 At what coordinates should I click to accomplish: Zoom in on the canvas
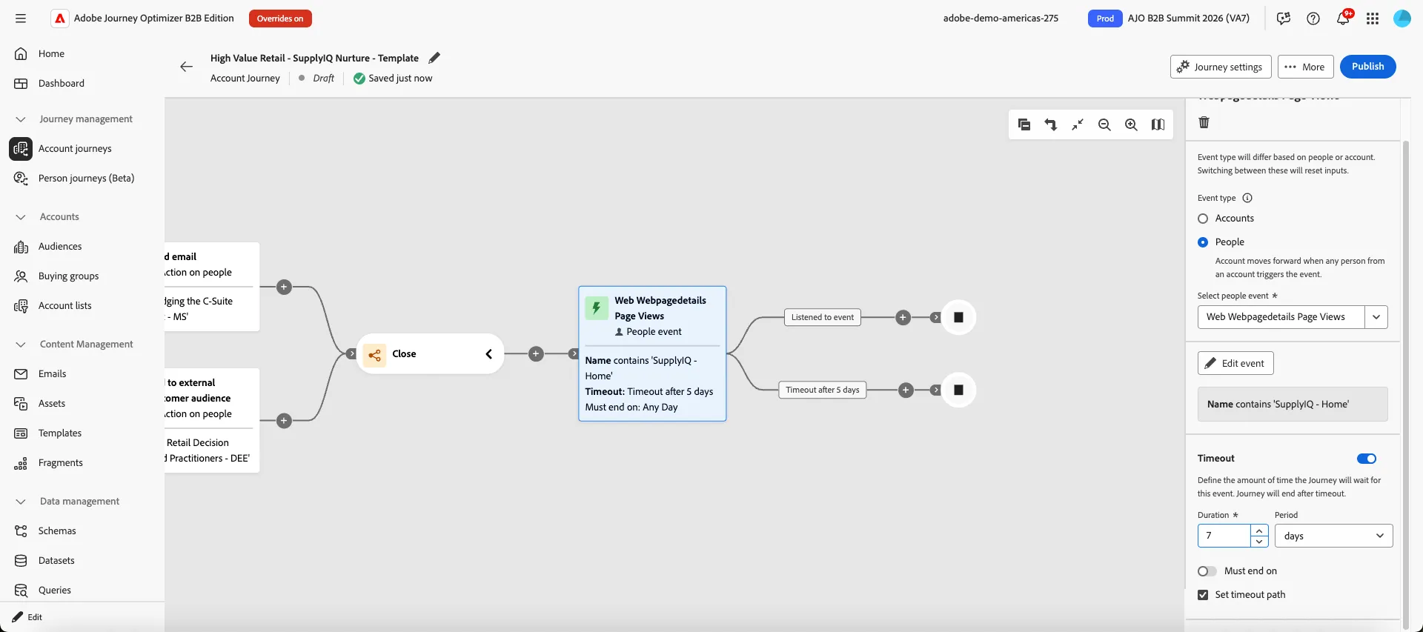(x=1131, y=124)
